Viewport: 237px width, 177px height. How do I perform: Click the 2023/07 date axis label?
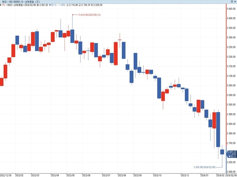click(106, 176)
